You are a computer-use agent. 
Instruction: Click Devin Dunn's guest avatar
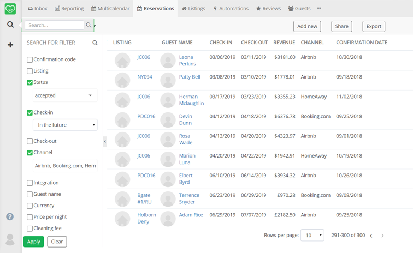[168, 119]
